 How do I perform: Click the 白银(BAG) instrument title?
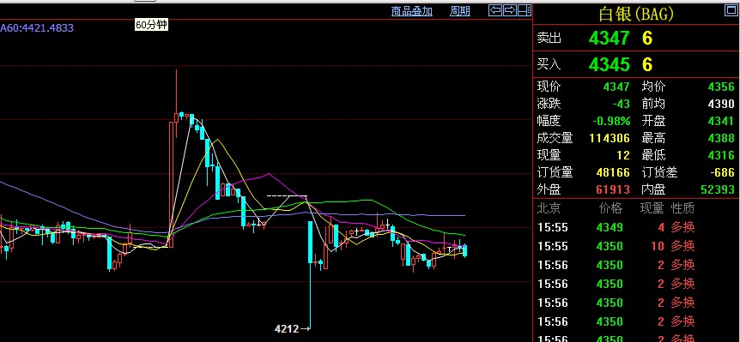pyautogui.click(x=636, y=14)
